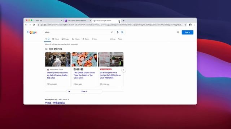This screenshot has height=129, width=231.
Task: Click the browser forward arrow
Action: [30, 25]
